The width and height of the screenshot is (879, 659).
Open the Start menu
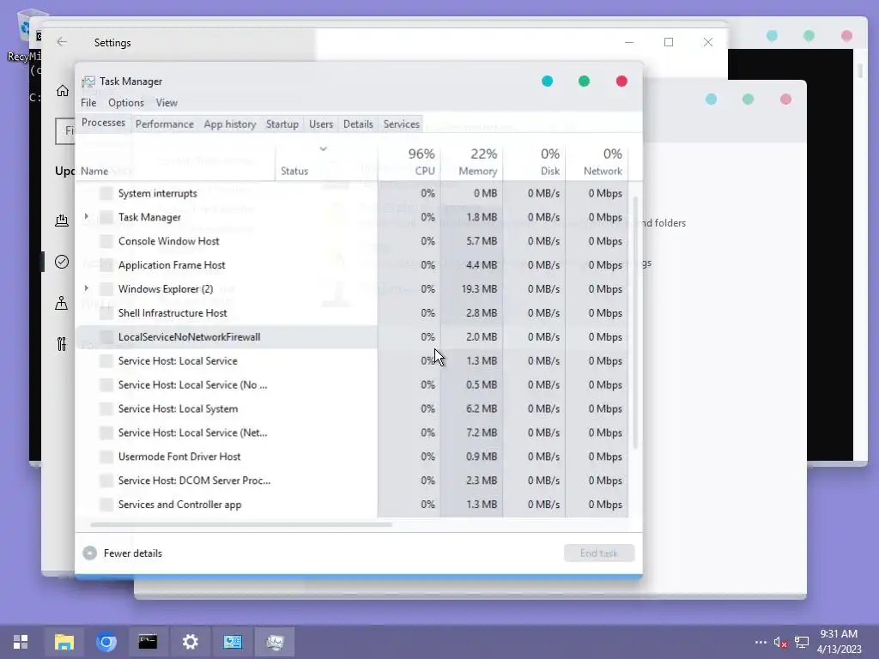point(21,642)
